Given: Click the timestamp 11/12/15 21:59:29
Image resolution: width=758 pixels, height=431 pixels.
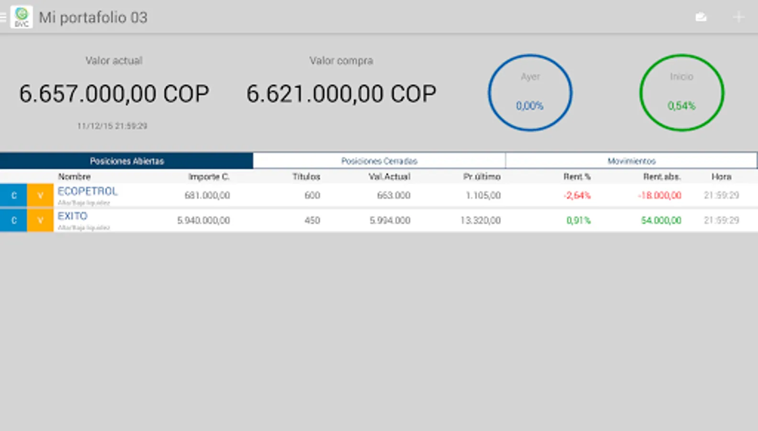Looking at the screenshot, I should coord(112,126).
